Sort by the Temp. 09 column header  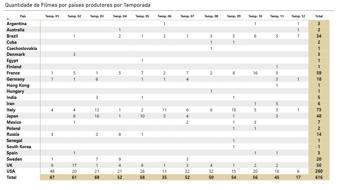tap(233, 16)
